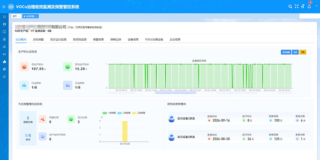This screenshot has height=160, width=320.
Task: Open the VOCs治理设施 tab
Action: 154,39
